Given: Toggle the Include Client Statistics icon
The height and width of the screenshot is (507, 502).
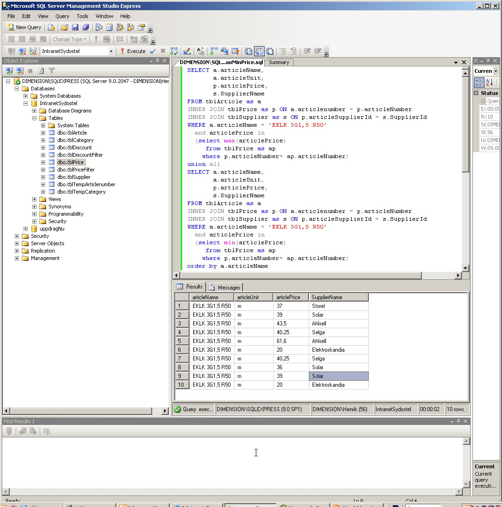Looking at the screenshot, I should click(224, 51).
